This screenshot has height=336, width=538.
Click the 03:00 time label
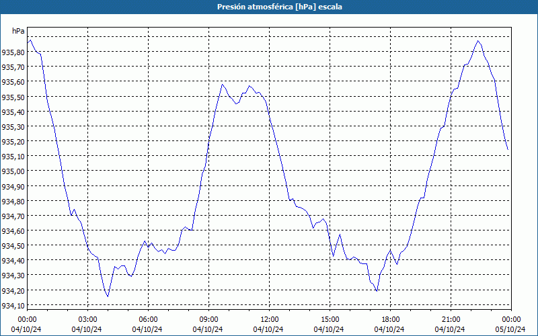pyautogui.click(x=87, y=319)
